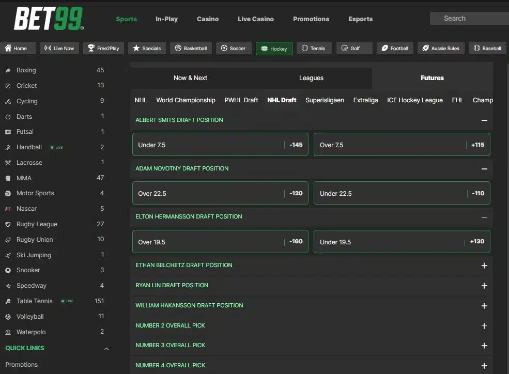Viewport: 509px width, 374px height.
Task: Click the MMA glove icon
Action: coord(8,178)
